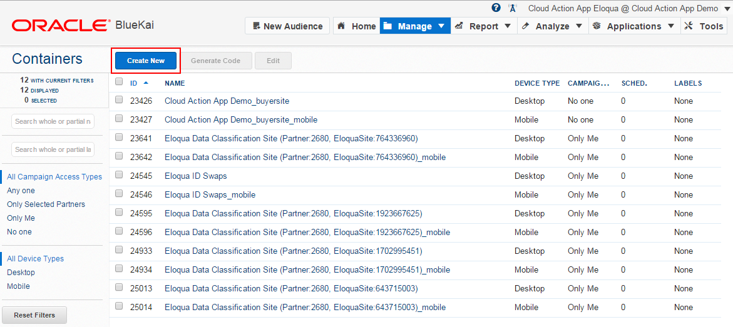Viewport: 733px width, 327px height.
Task: Expand the Manage menu dropdown arrow
Action: point(441,26)
